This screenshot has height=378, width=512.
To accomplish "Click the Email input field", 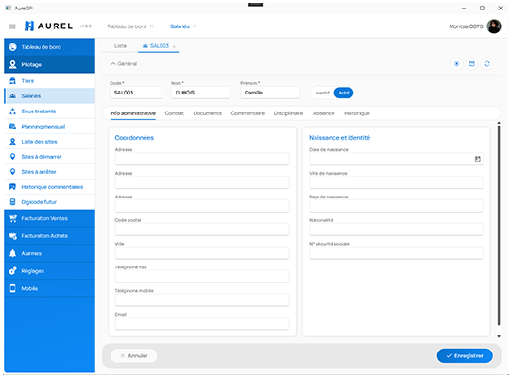I will (202, 323).
